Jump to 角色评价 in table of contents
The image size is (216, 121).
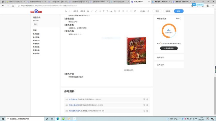click(36, 53)
